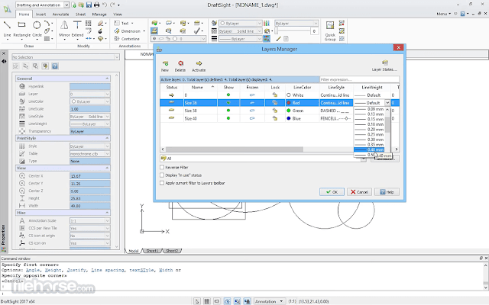Open the ribbon ByLayer Solid line dropdown
The width and height of the screenshot is (489, 305).
240,31
